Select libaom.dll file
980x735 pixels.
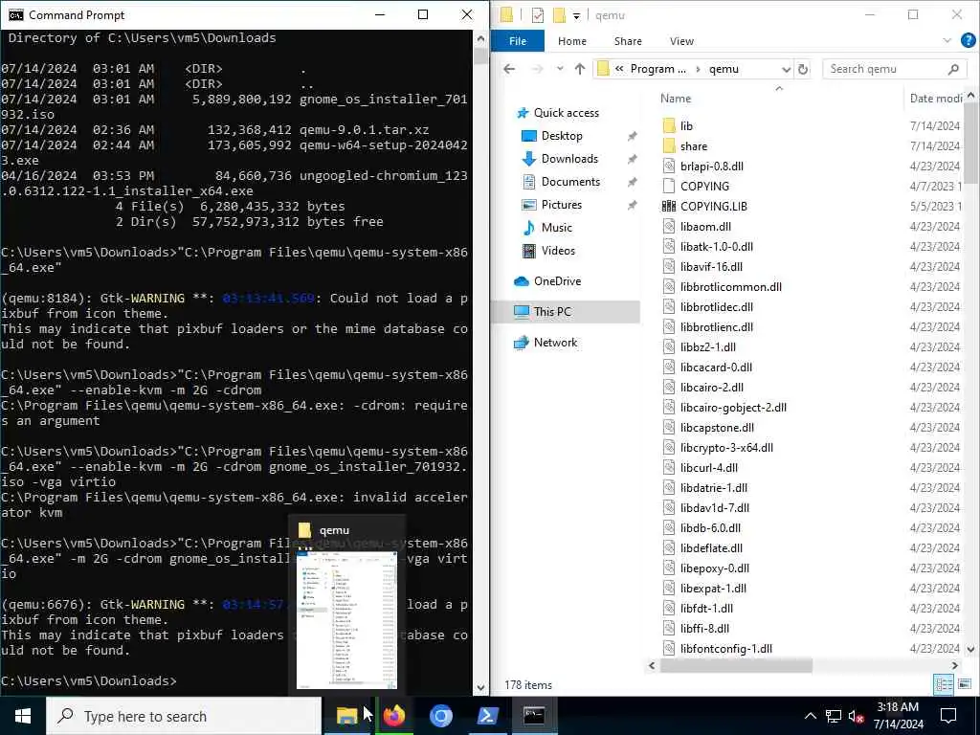pos(705,226)
